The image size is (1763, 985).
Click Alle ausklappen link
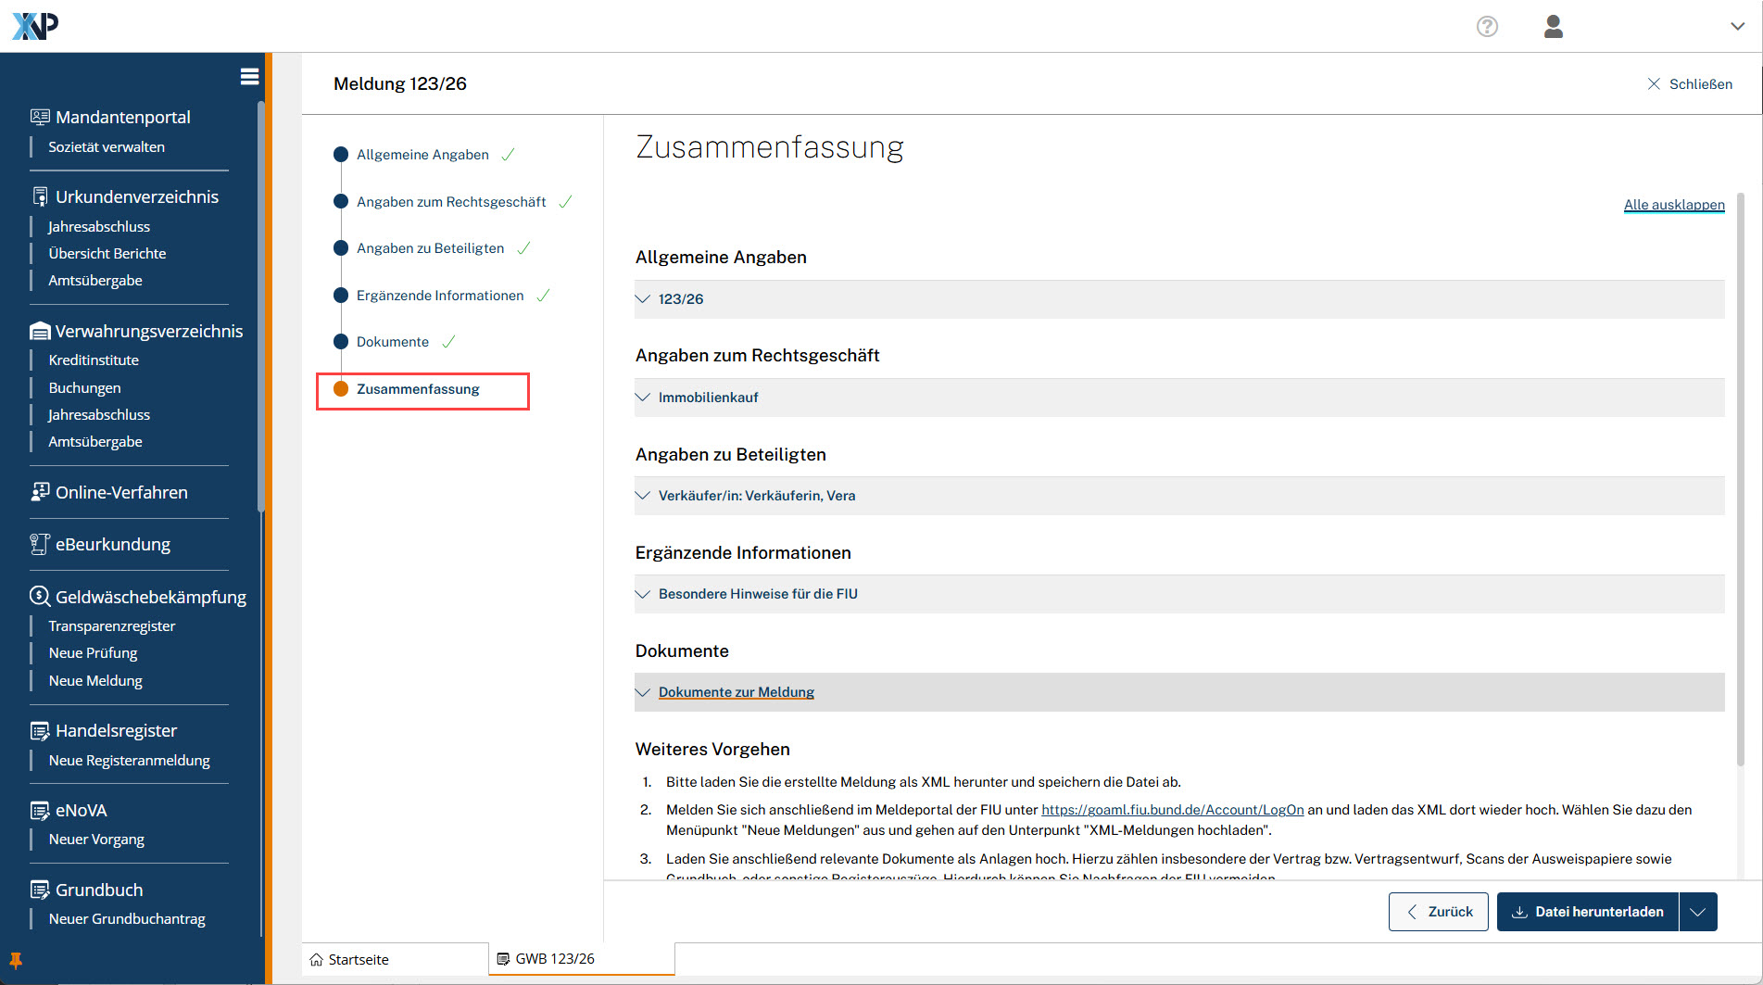(x=1673, y=205)
